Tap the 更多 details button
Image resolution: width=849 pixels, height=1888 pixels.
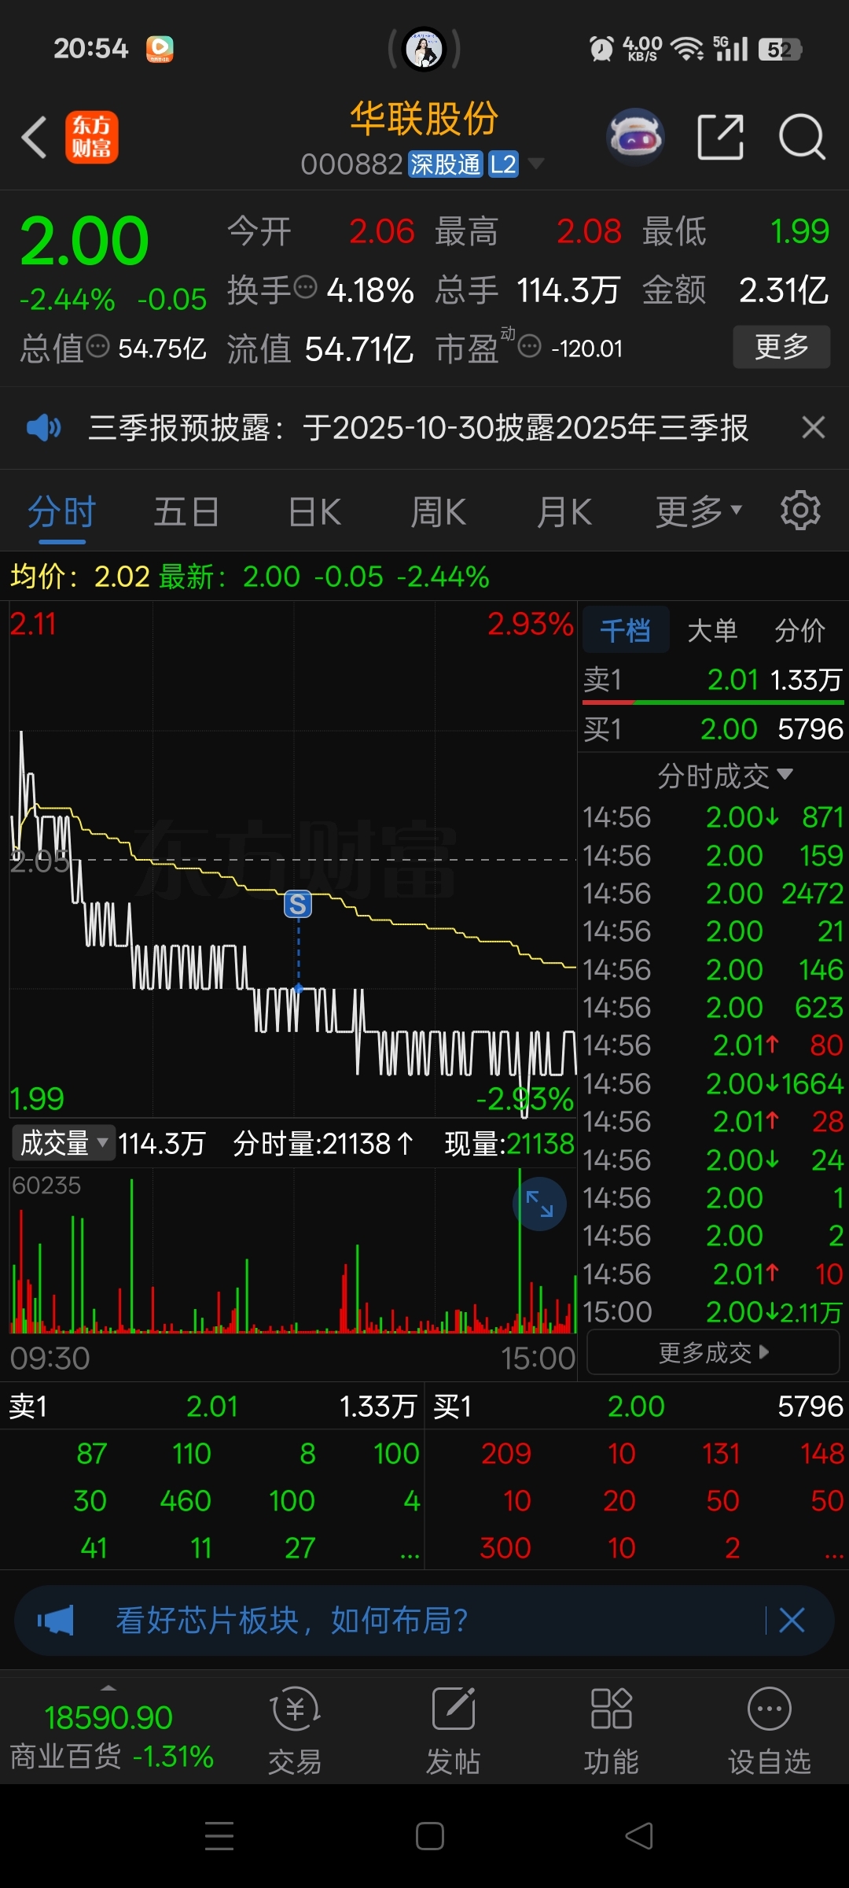(781, 346)
